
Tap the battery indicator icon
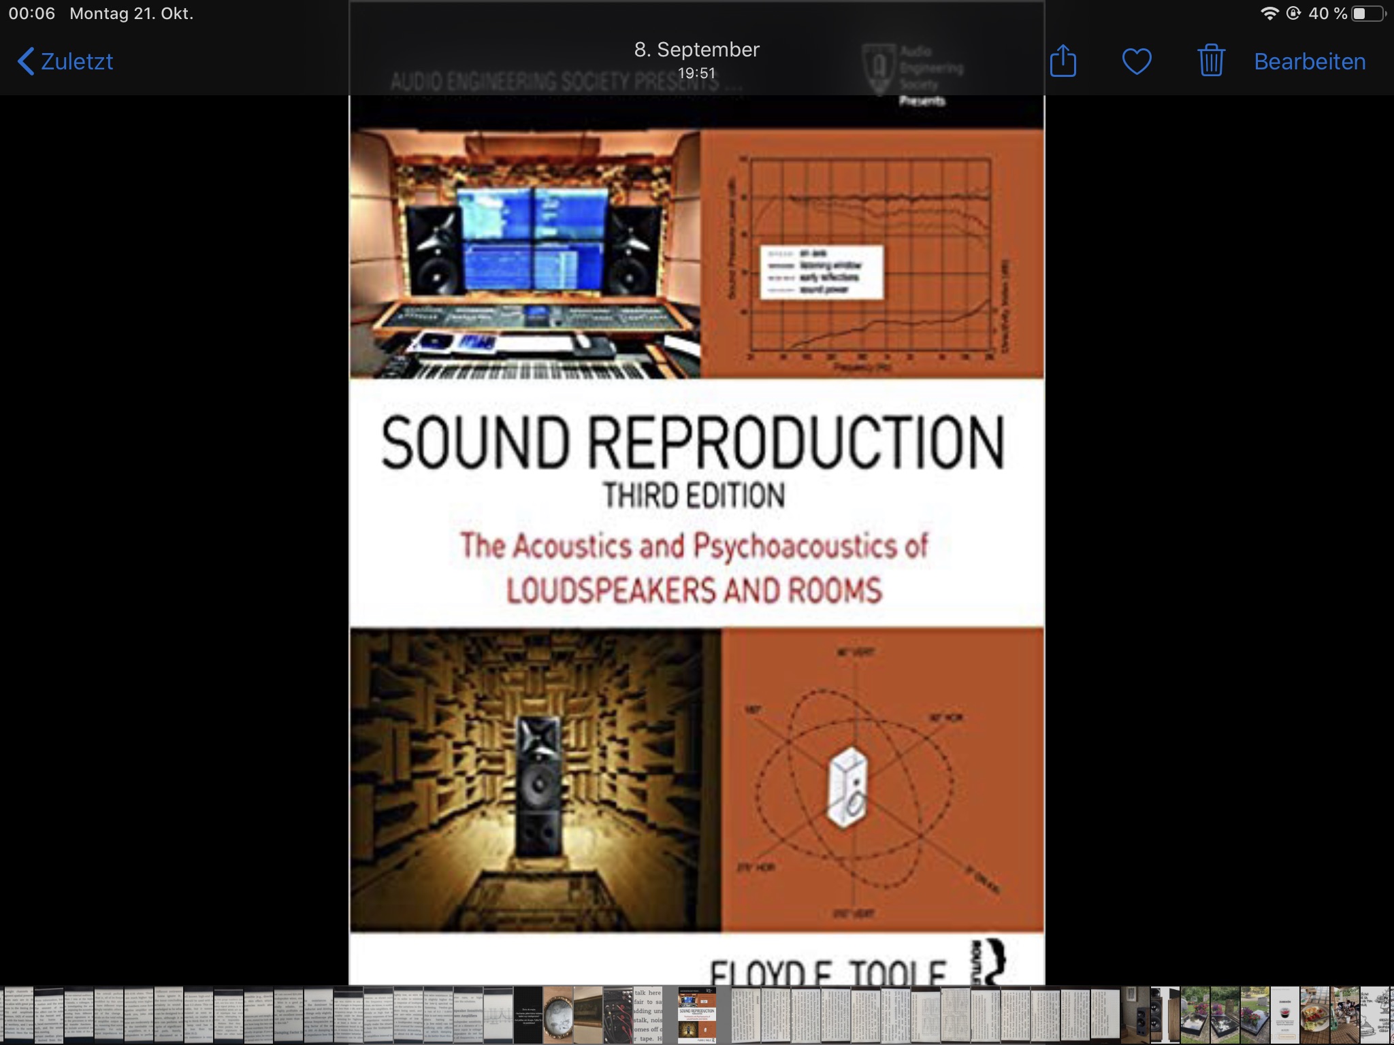coord(1369,14)
